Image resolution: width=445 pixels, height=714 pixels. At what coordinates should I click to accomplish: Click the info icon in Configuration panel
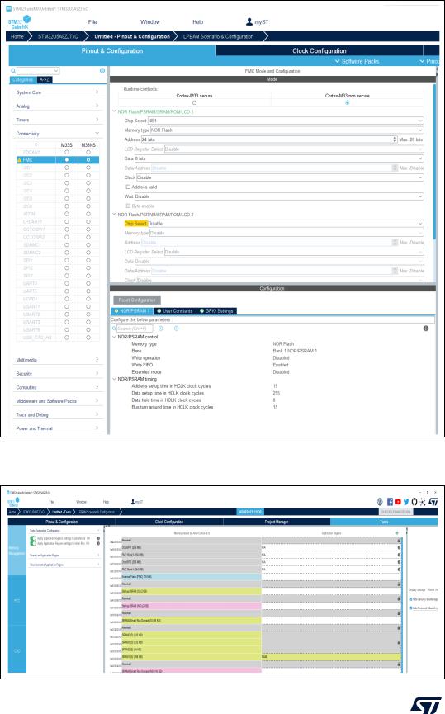(426, 329)
